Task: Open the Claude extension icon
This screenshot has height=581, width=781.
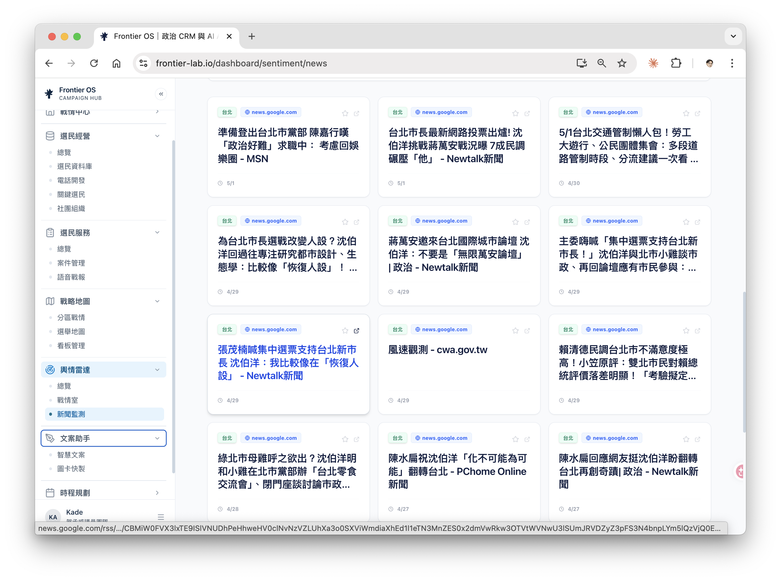Action: tap(653, 63)
